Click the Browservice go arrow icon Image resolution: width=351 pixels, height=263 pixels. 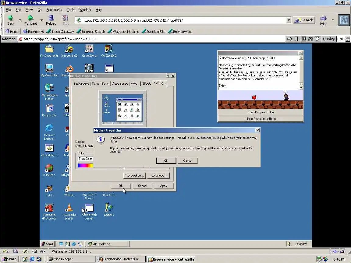(x=289, y=39)
